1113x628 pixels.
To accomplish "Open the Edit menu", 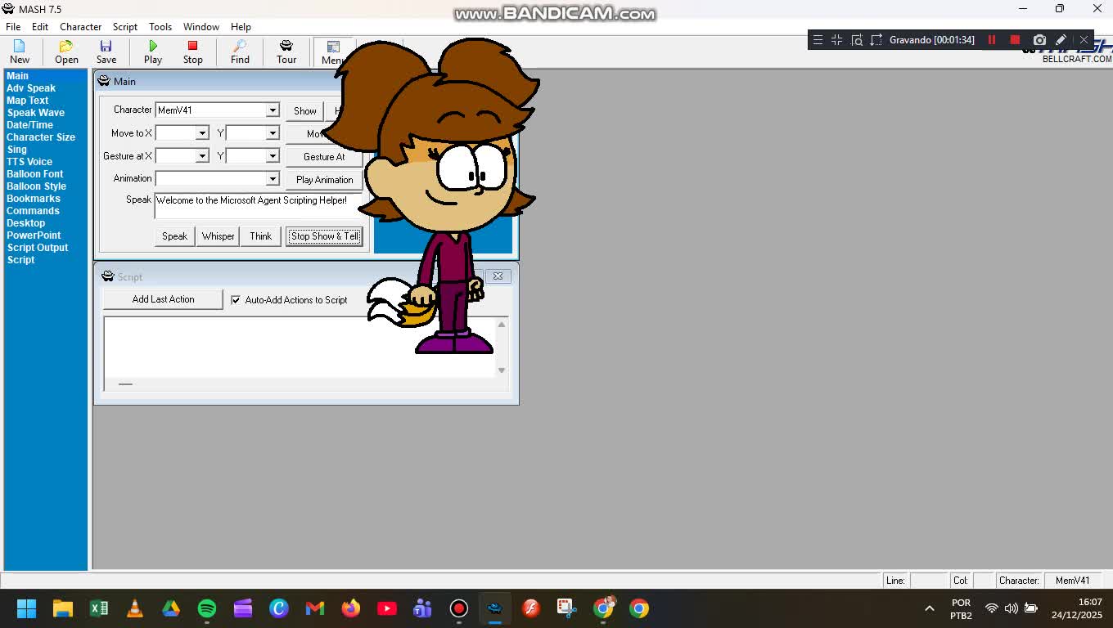I will tap(40, 26).
